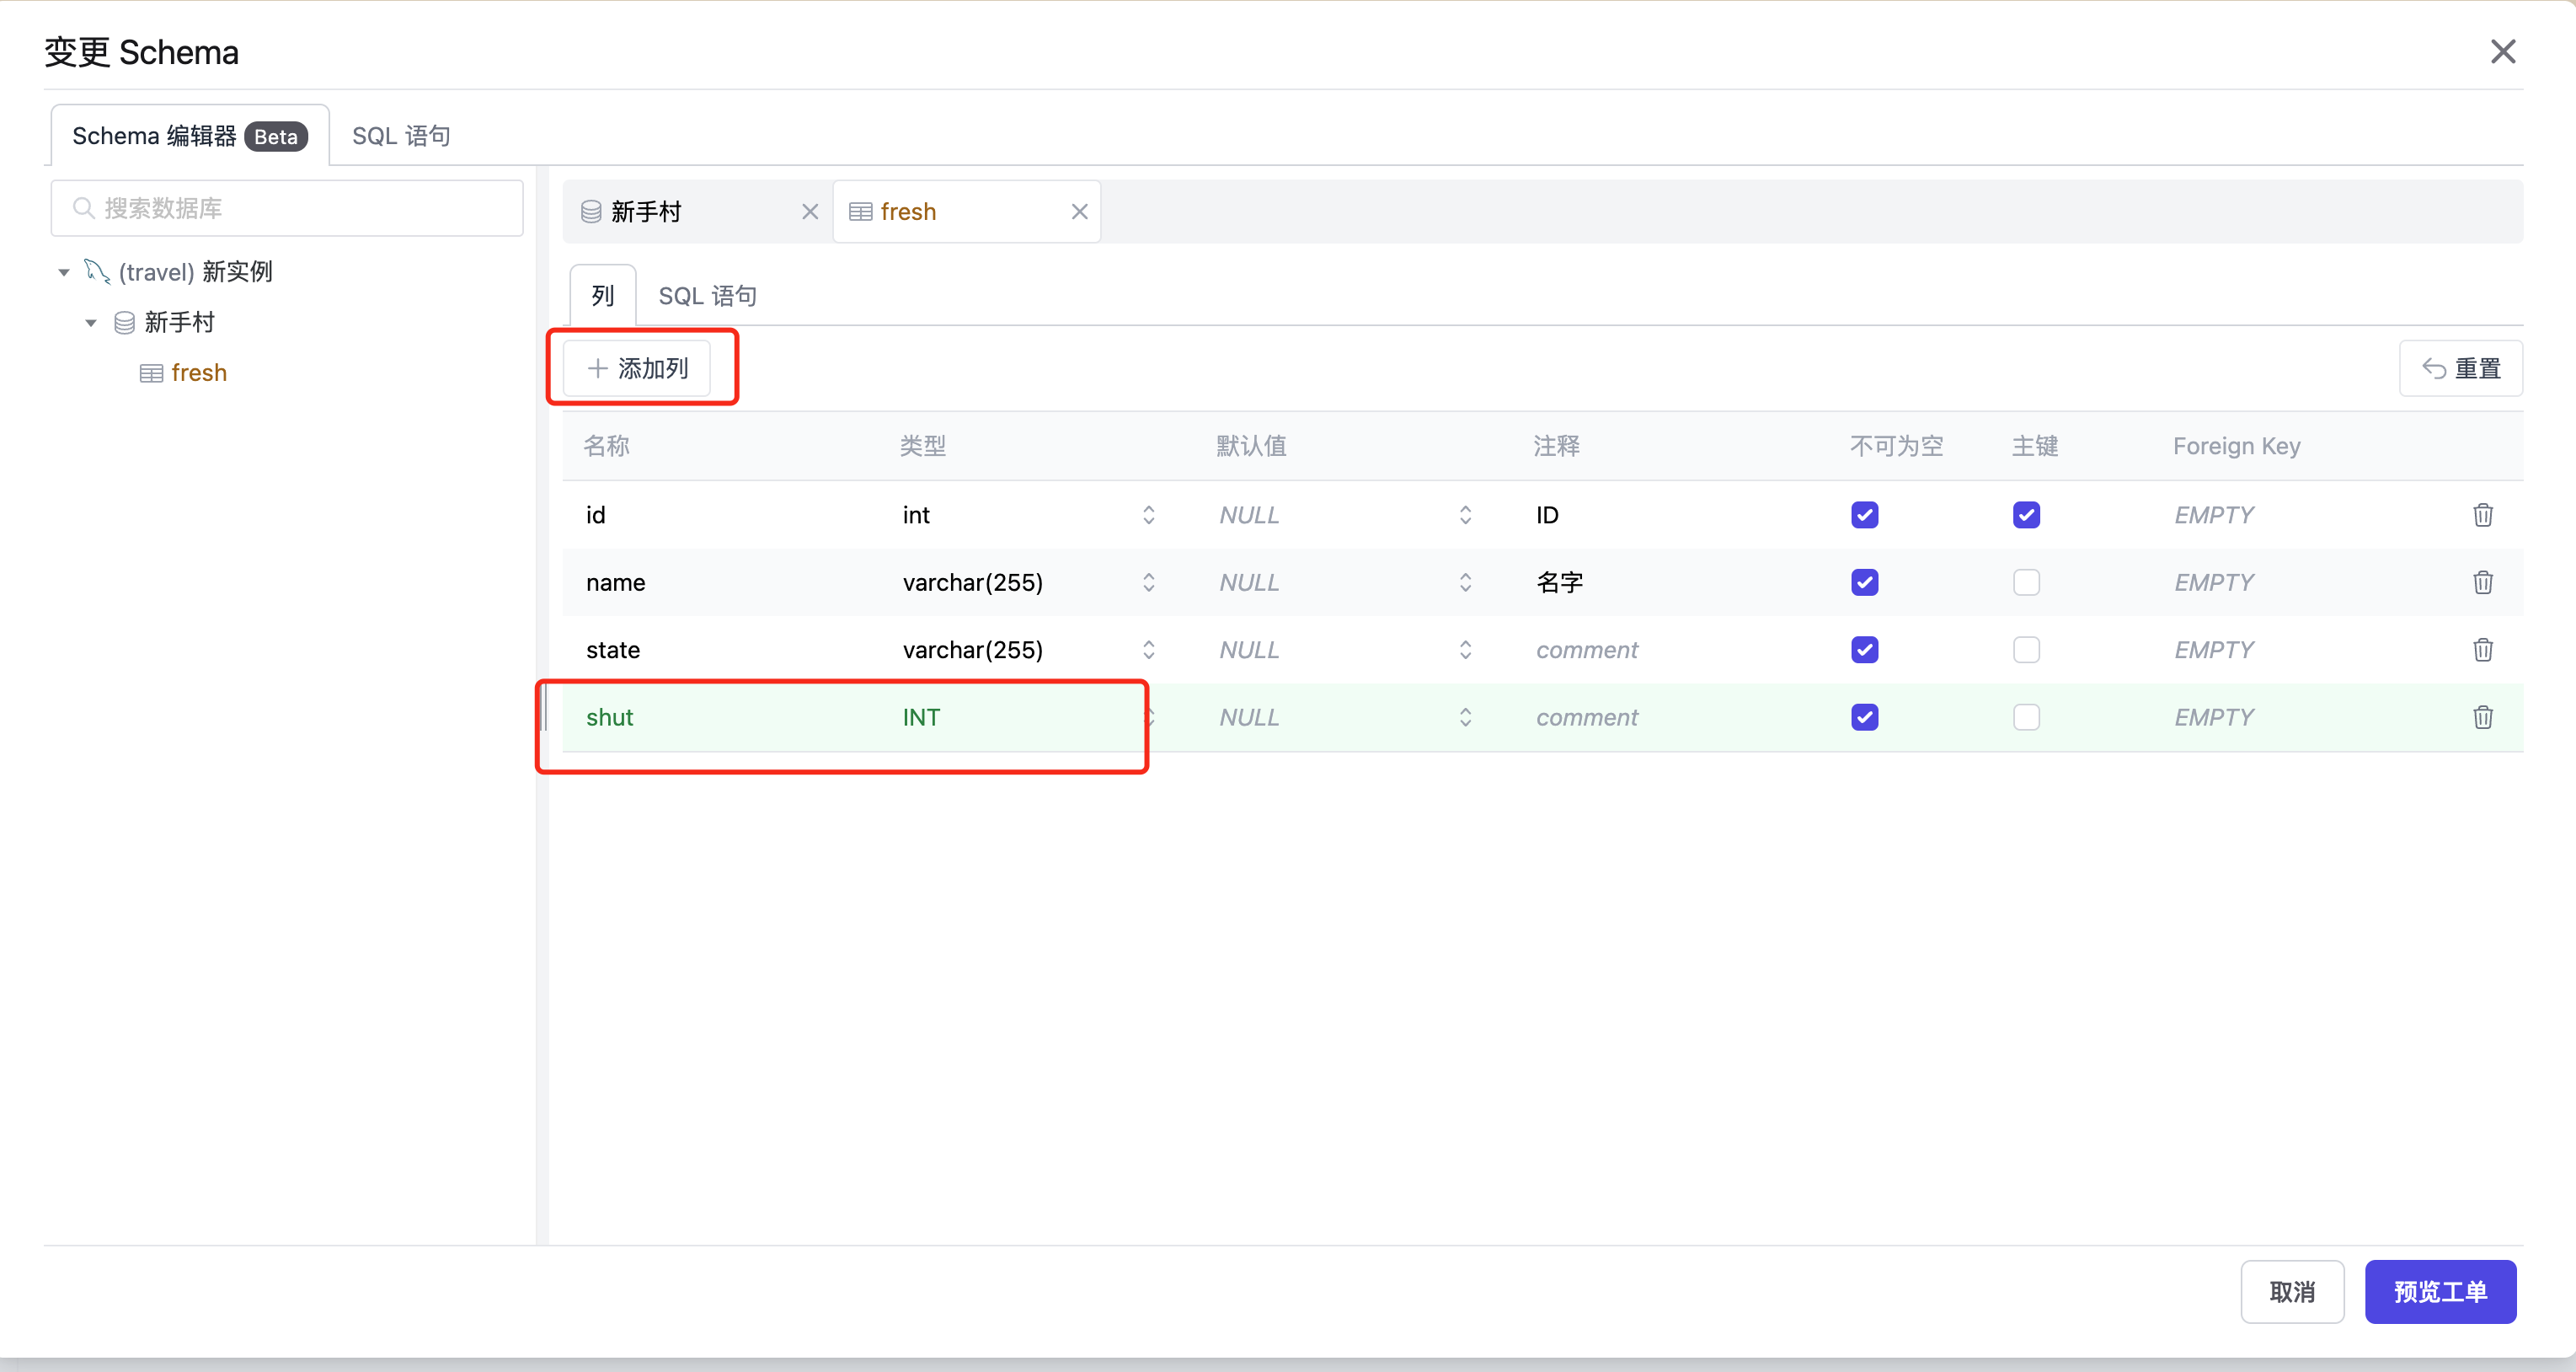Viewport: 2576px width, 1372px height.
Task: Close the 新手村 database tab
Action: point(809,212)
